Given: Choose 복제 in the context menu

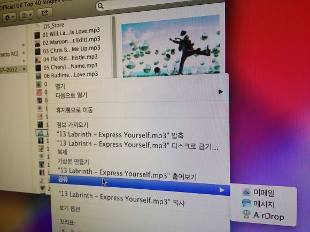Looking at the screenshot, I should [x=63, y=152].
